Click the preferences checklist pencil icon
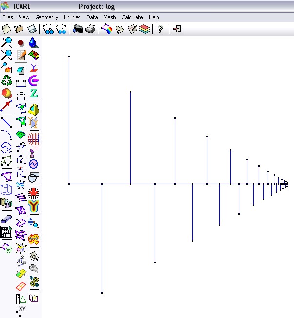Image resolution: width=294 pixels, height=318 pixels. (132, 29)
